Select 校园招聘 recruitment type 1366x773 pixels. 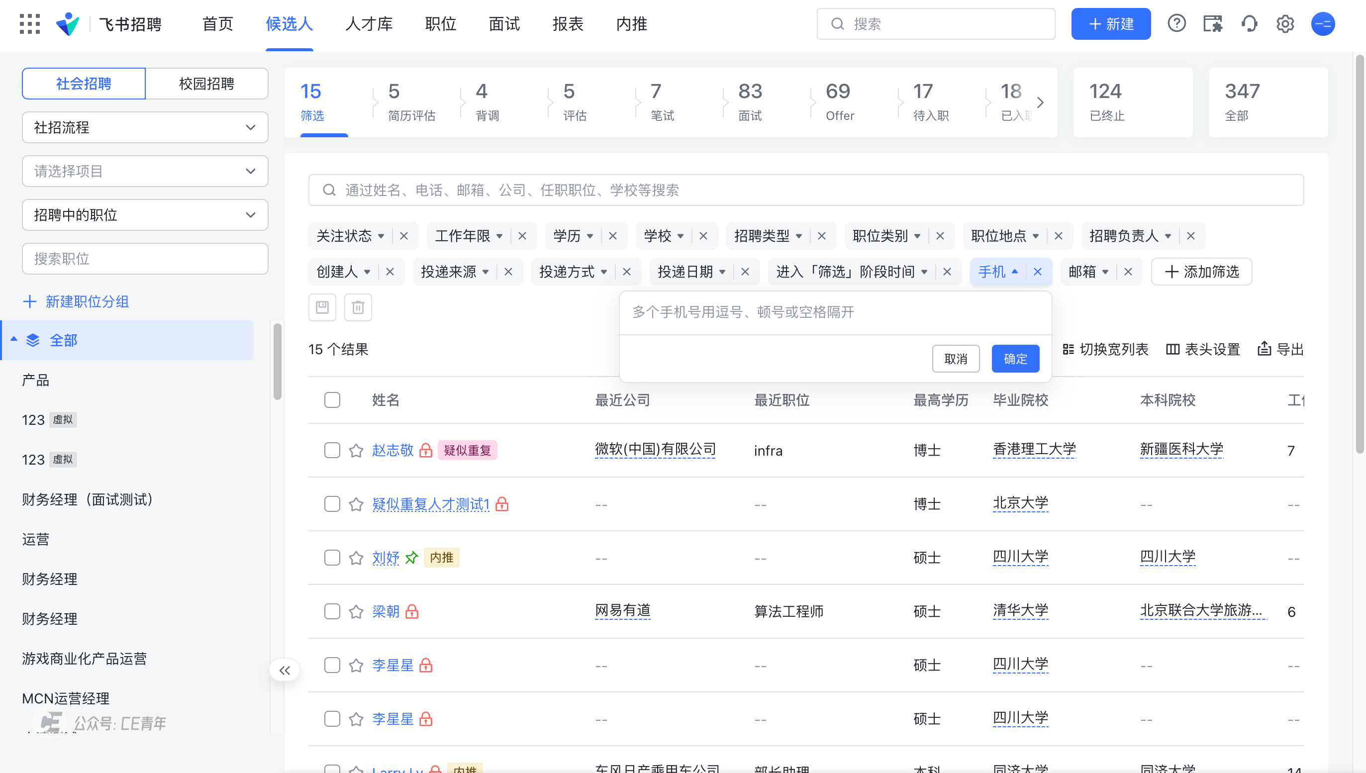point(206,84)
